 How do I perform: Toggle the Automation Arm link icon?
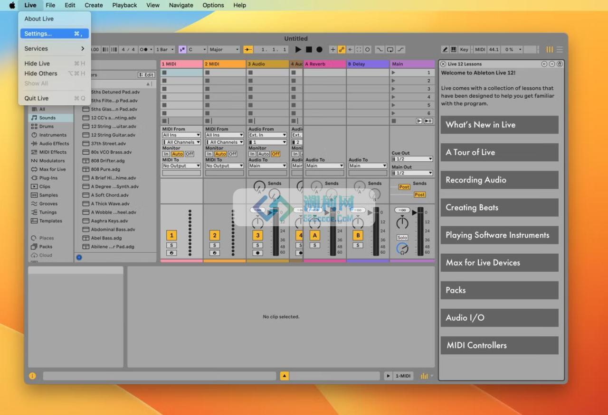click(x=342, y=49)
